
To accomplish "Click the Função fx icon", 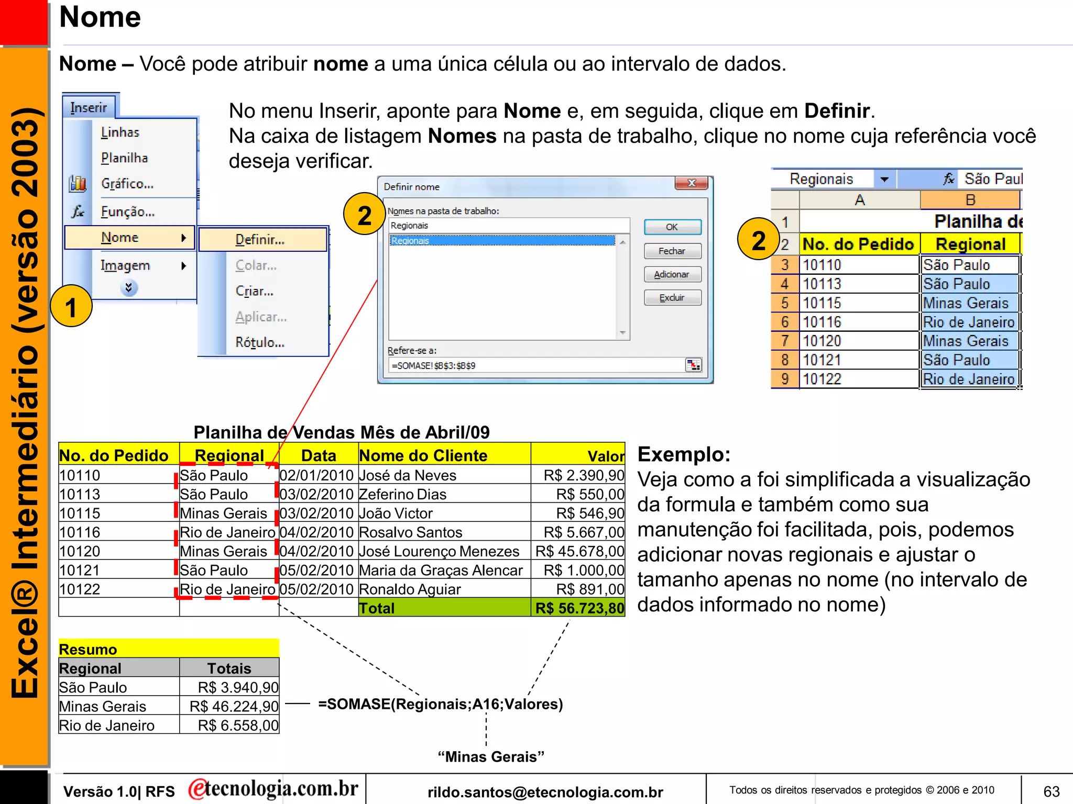I will pyautogui.click(x=78, y=211).
